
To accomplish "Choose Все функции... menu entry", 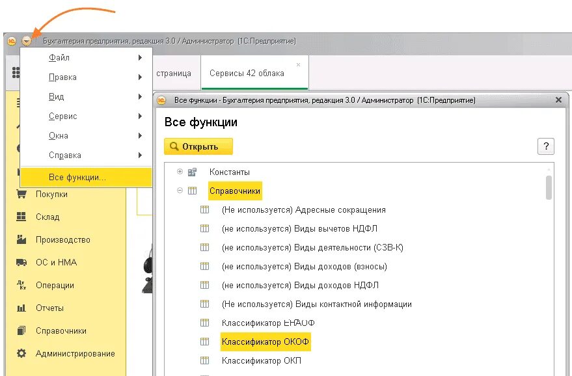I will [x=86, y=177].
